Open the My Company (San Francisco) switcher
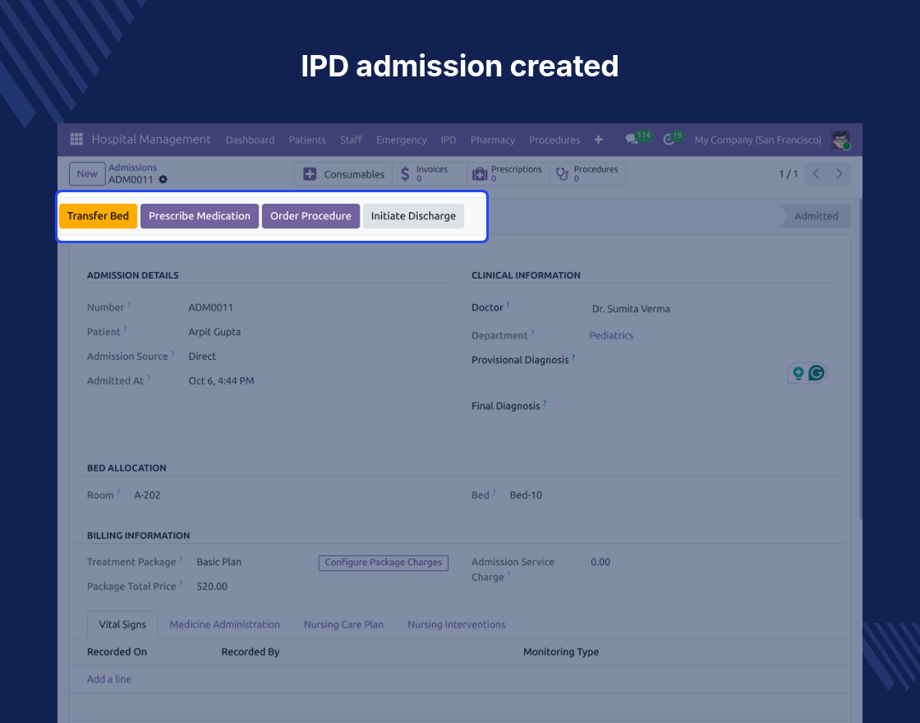 tap(757, 140)
